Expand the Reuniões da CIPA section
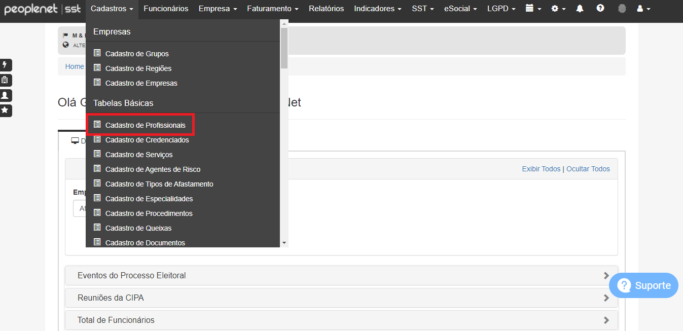The width and height of the screenshot is (683, 331). [341, 298]
